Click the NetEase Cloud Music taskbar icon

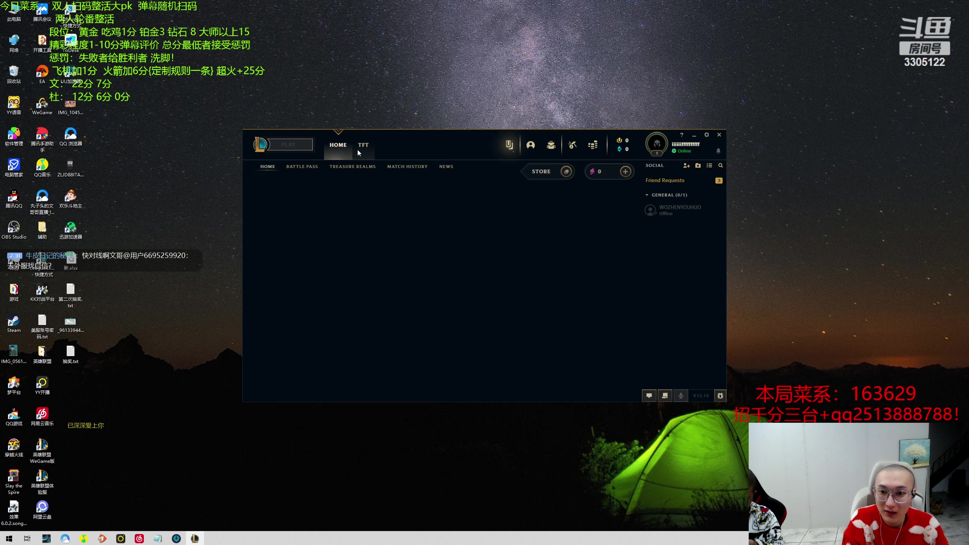point(139,538)
